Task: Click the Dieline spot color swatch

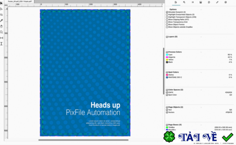Action: coord(167,75)
